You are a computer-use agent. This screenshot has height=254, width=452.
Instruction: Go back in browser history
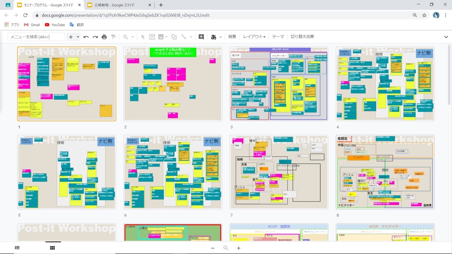(7, 15)
